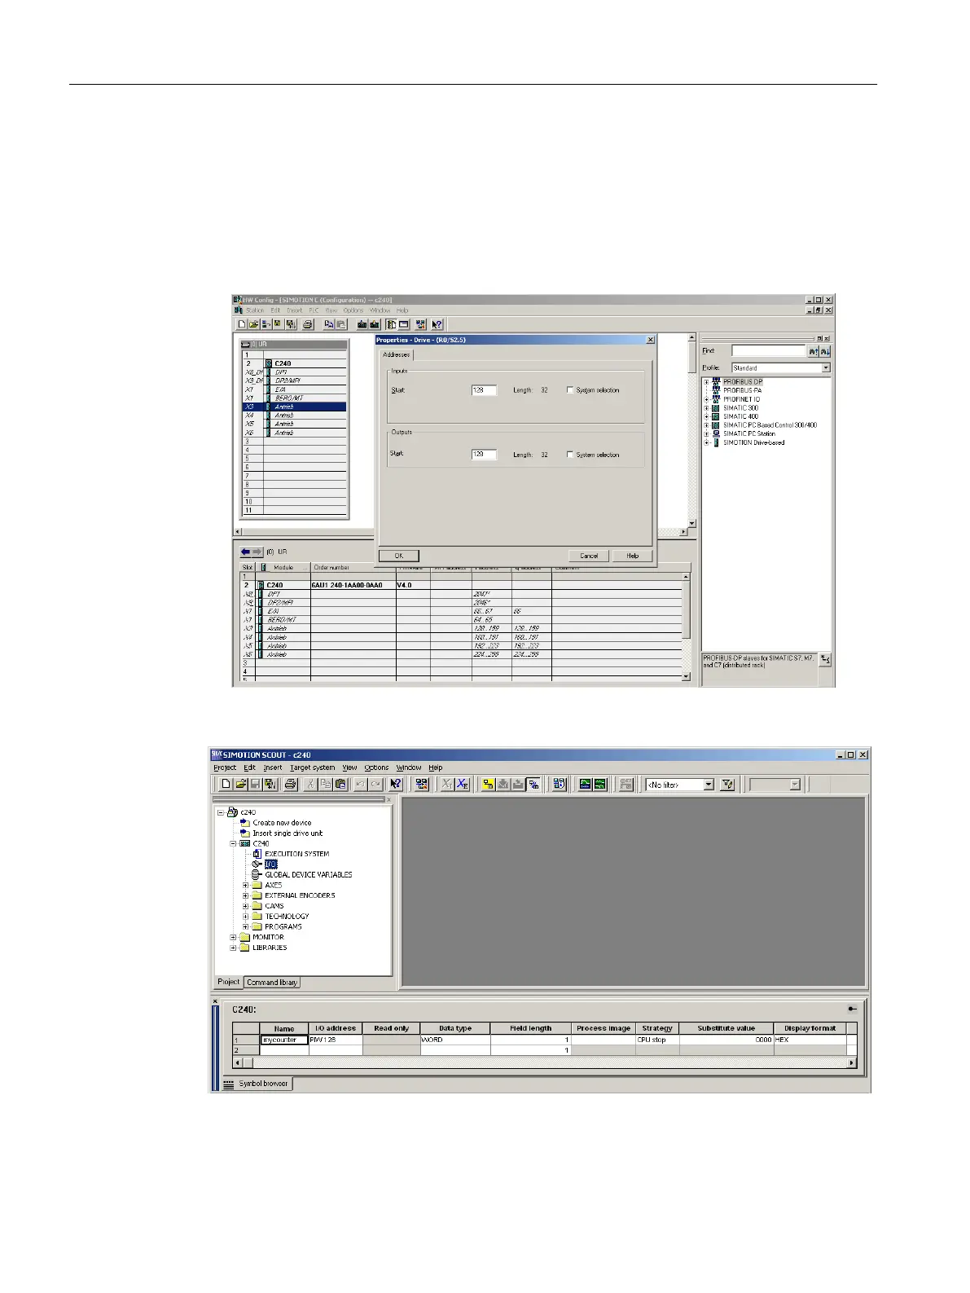Click the Find field in catalog

(x=768, y=351)
